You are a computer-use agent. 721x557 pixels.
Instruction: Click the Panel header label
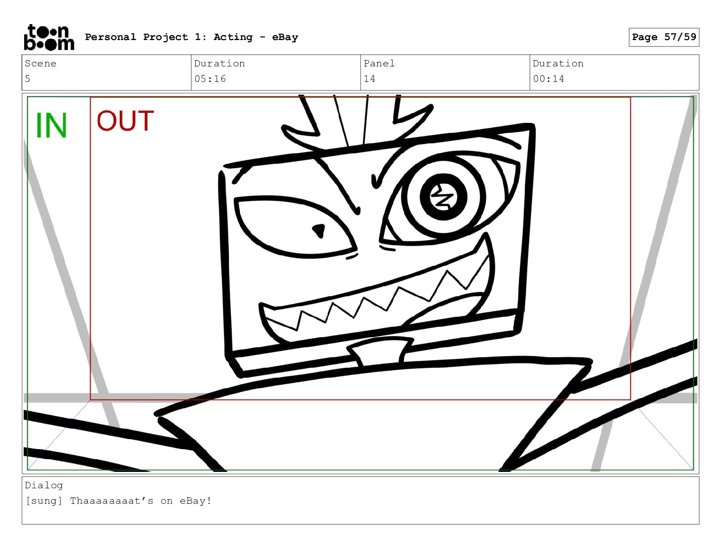click(379, 64)
